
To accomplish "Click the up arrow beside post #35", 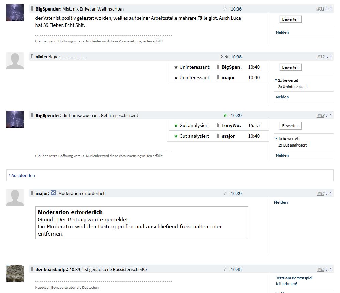I will (x=331, y=269).
